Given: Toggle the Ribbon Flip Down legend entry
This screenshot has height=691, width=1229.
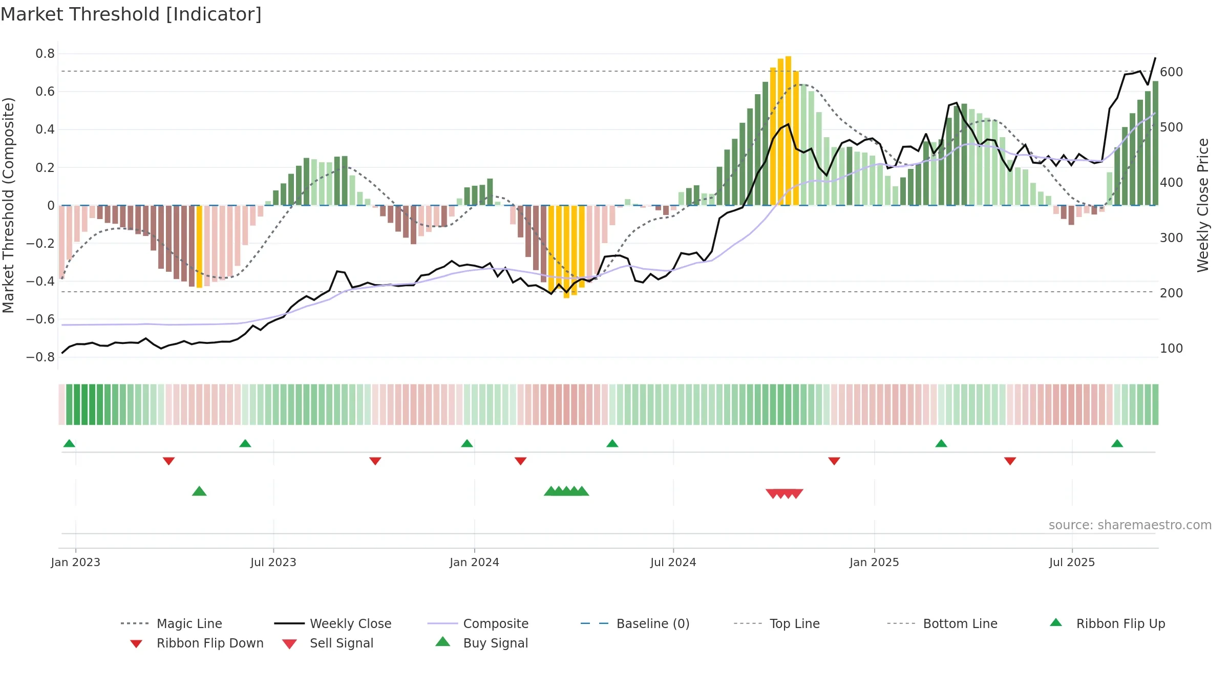Looking at the screenshot, I should click(x=196, y=643).
